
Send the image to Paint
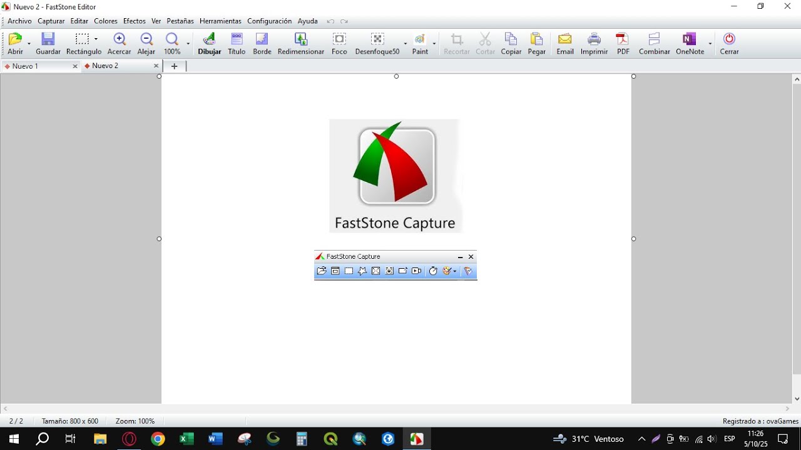click(420, 44)
